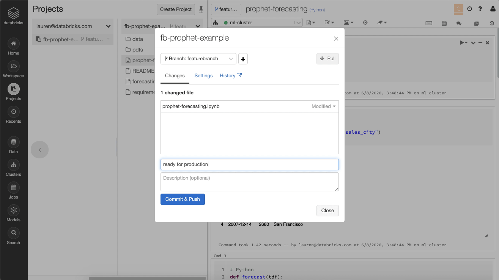Switch to the Settings tab
This screenshot has width=499, height=280.
pyautogui.click(x=203, y=76)
